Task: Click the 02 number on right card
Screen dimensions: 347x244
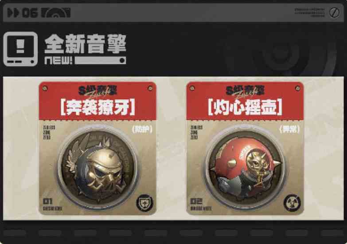Action: [196, 201]
